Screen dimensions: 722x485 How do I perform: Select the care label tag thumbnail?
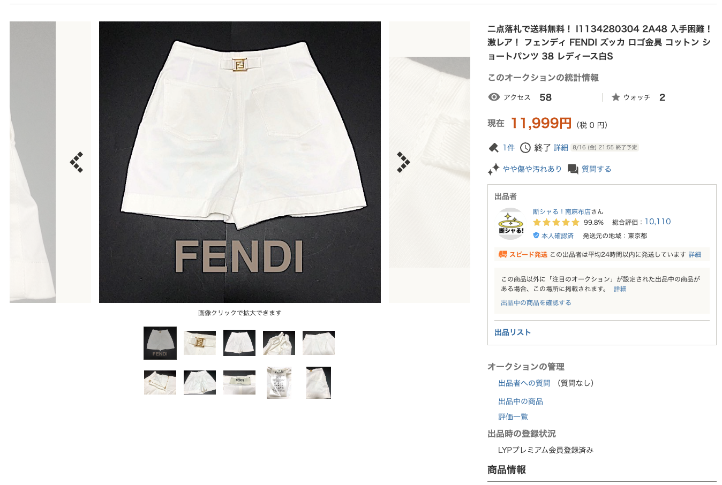(x=279, y=383)
